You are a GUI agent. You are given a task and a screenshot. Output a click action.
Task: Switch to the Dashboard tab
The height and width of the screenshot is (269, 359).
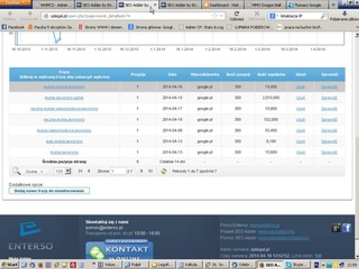[223, 5]
